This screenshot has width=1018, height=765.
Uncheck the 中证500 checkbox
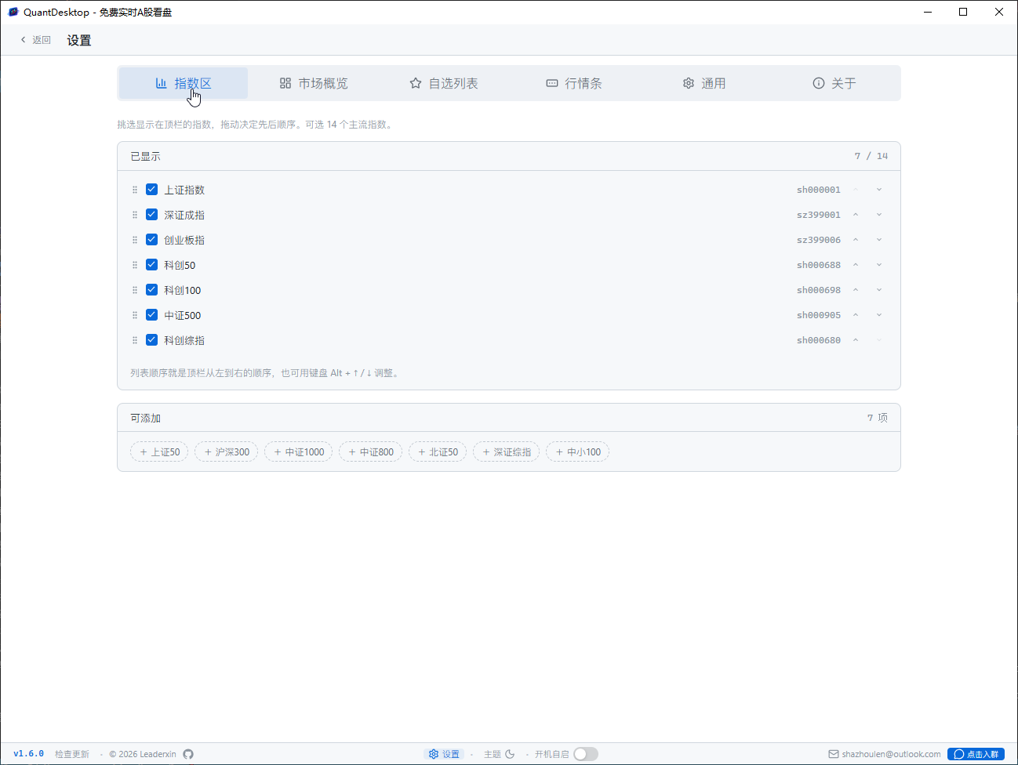tap(152, 315)
